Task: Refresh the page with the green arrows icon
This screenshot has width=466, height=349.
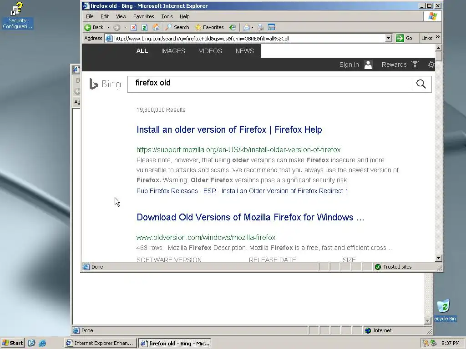Action: [x=144, y=27]
